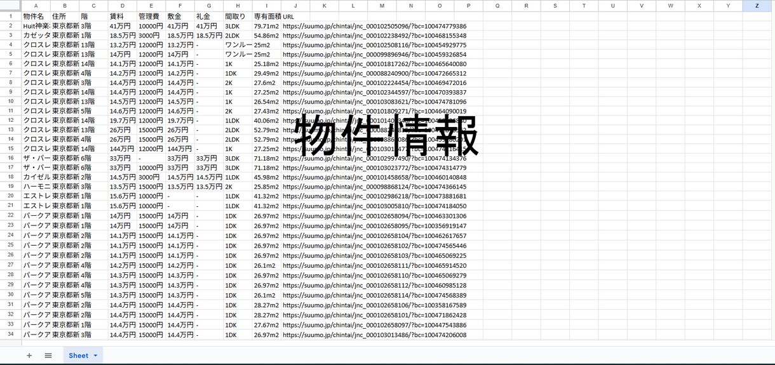Select the 2K layout cell in row 19

pyautogui.click(x=238, y=187)
